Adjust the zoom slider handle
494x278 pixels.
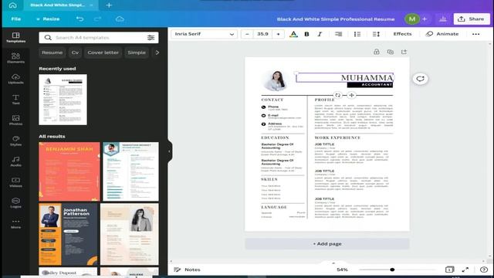click(x=392, y=270)
